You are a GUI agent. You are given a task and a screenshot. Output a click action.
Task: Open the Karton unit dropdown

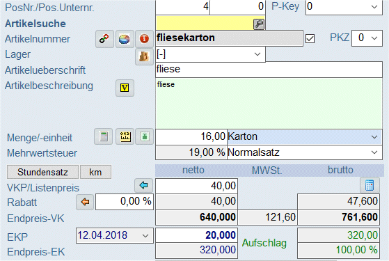click(x=304, y=137)
